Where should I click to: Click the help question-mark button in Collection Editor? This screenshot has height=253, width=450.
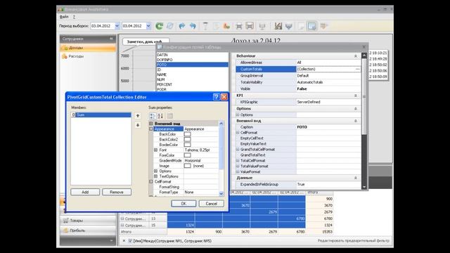pyautogui.click(x=216, y=97)
